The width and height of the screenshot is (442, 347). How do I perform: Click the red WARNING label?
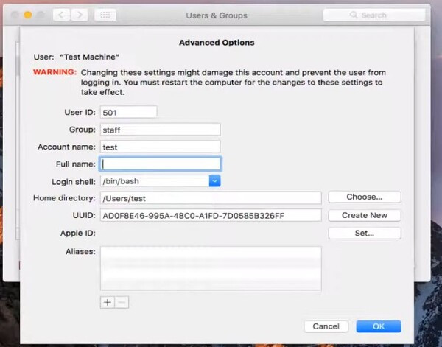[55, 72]
